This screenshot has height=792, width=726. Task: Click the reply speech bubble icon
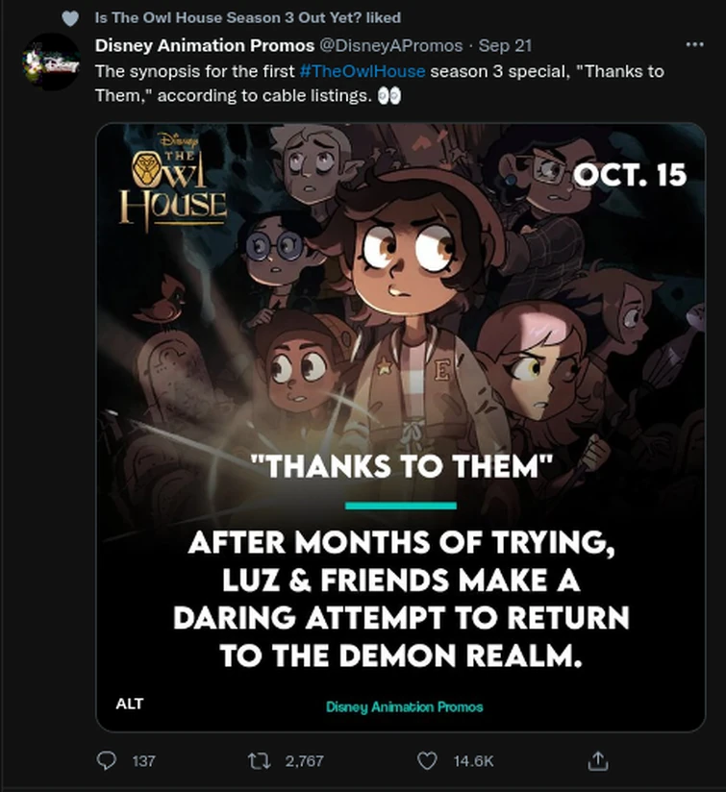106,760
